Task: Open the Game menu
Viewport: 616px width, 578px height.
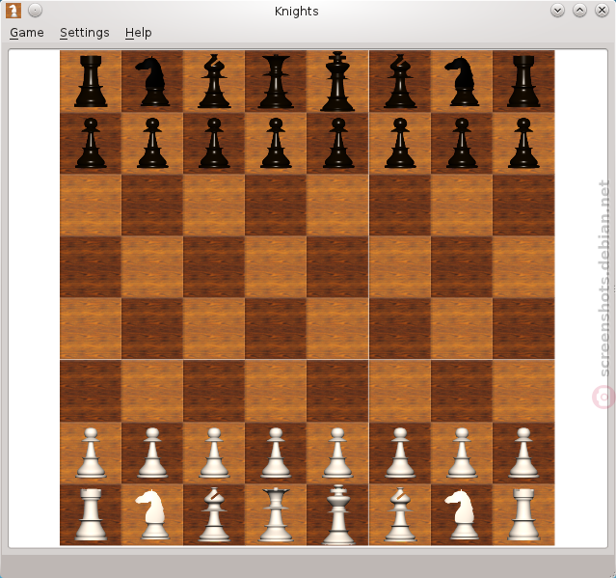Action: click(x=27, y=33)
